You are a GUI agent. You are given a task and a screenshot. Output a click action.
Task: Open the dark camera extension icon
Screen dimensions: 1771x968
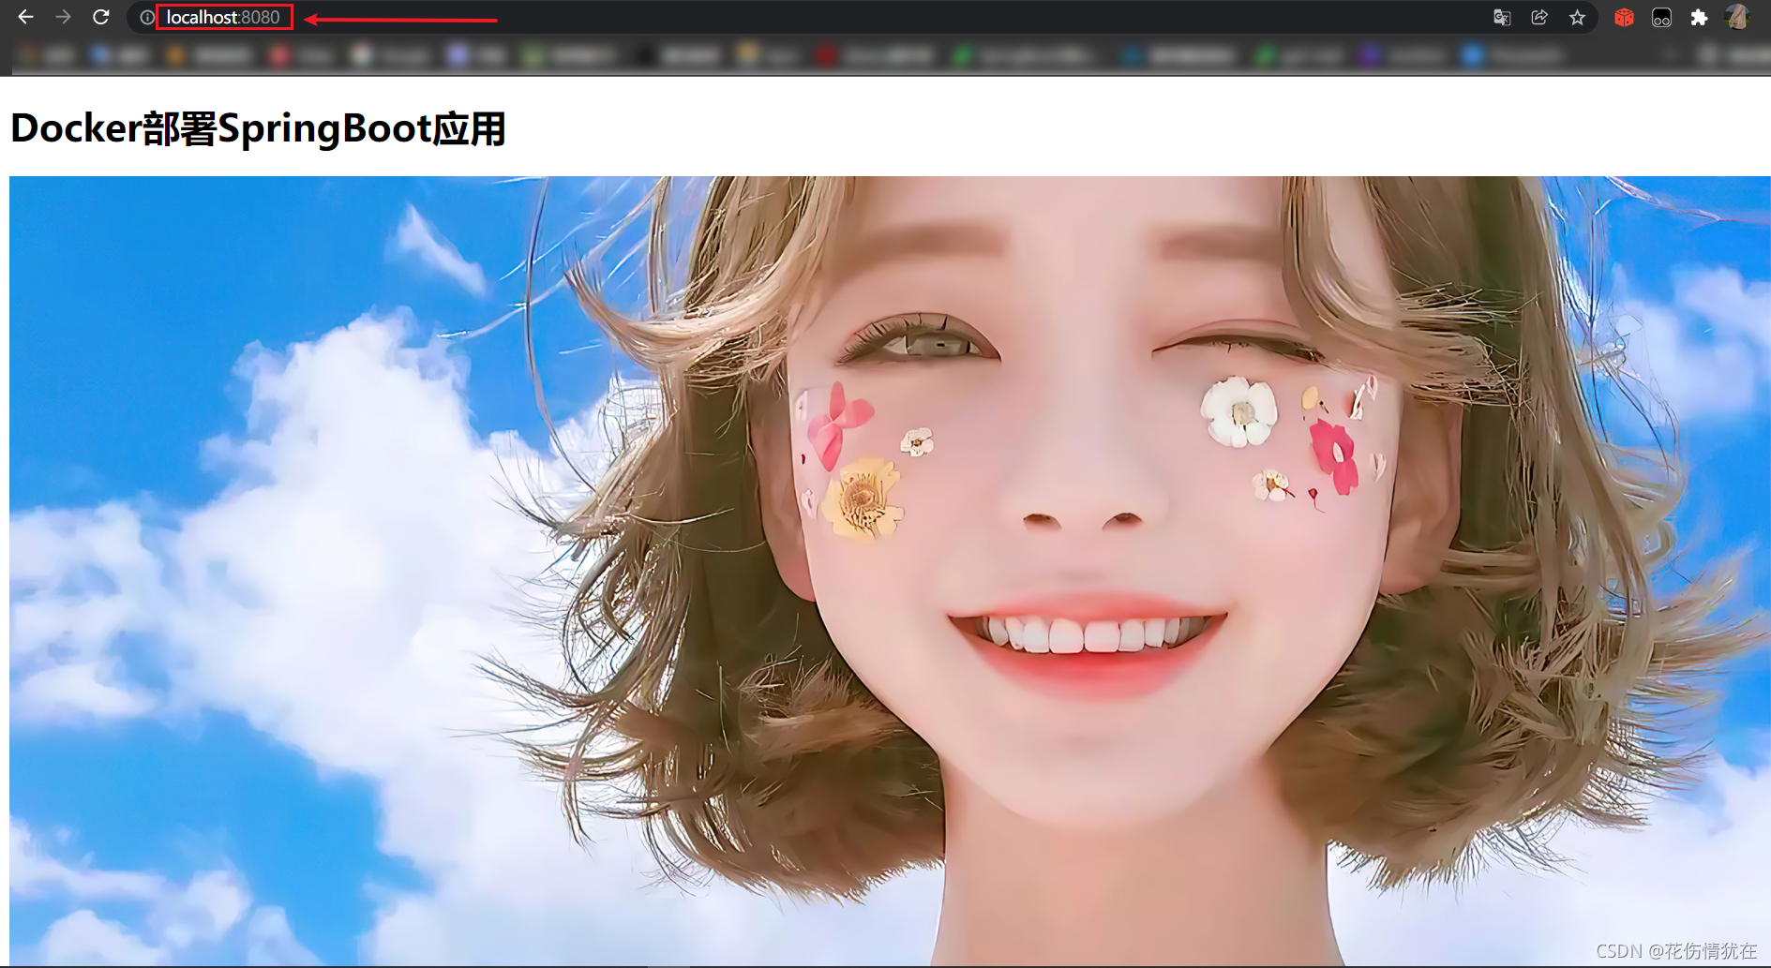[1661, 17]
